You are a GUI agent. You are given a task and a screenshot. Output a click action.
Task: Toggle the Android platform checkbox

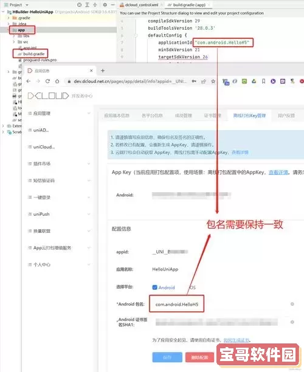[x=154, y=288]
